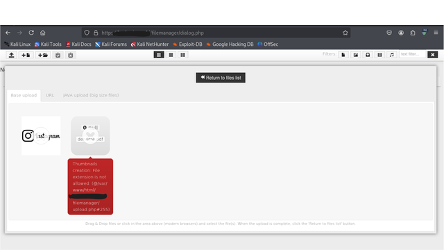Open Exploit-DB bookmark

click(x=187, y=44)
